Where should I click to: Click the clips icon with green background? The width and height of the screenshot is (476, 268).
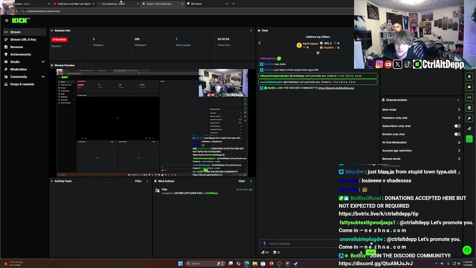pyautogui.click(x=469, y=139)
